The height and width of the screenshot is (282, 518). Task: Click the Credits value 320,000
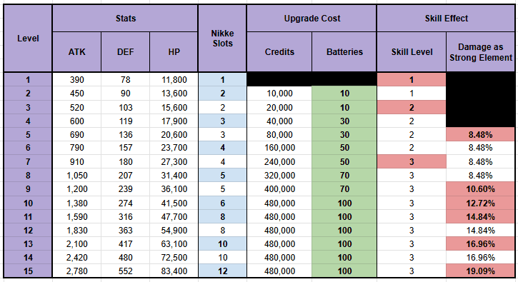click(279, 176)
